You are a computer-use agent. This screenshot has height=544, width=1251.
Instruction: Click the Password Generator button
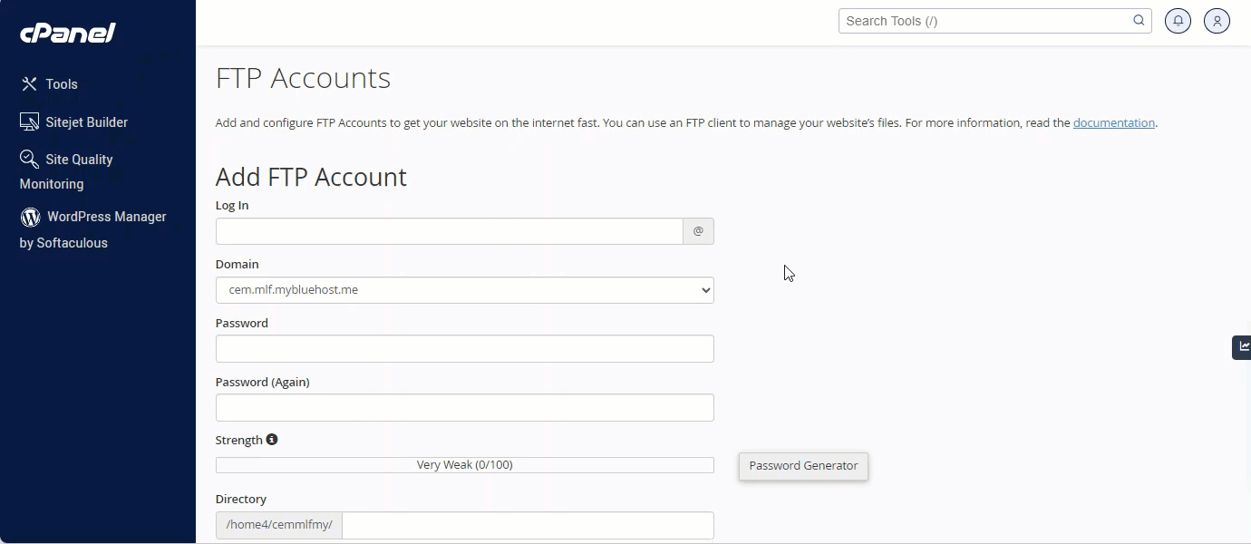point(802,465)
